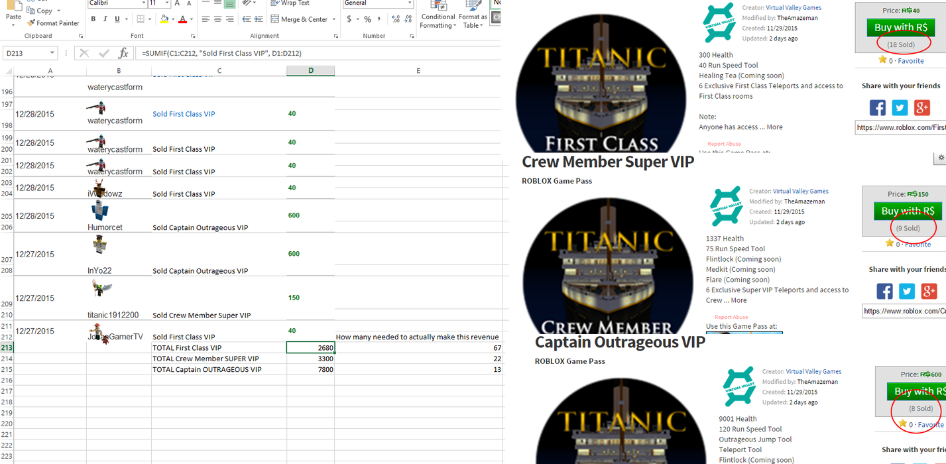
Task: Apply Percent Style formatting
Action: pos(367,19)
